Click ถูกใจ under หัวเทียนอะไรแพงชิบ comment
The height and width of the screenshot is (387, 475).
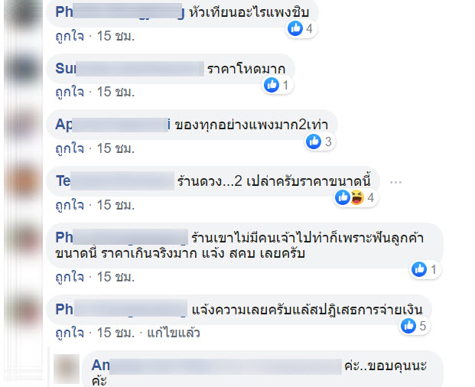pos(70,37)
